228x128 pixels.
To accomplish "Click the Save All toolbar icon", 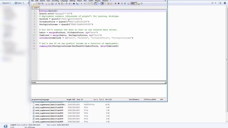I will click(x=42, y=4).
